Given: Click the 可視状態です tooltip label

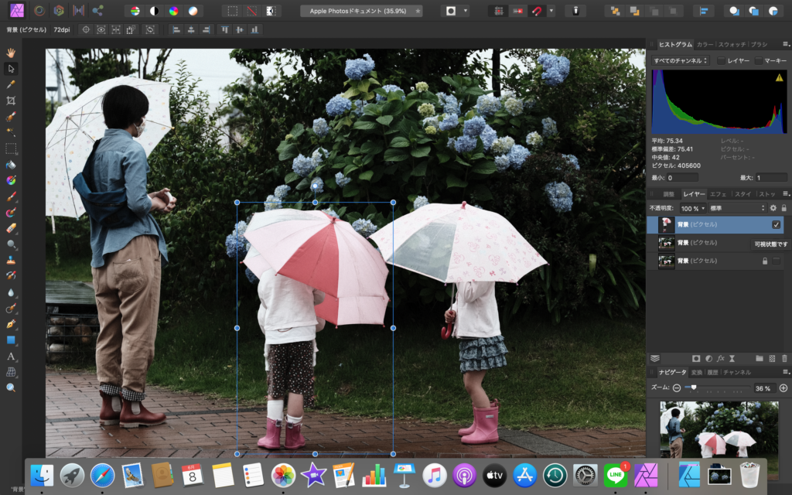Looking at the screenshot, I should pos(771,243).
